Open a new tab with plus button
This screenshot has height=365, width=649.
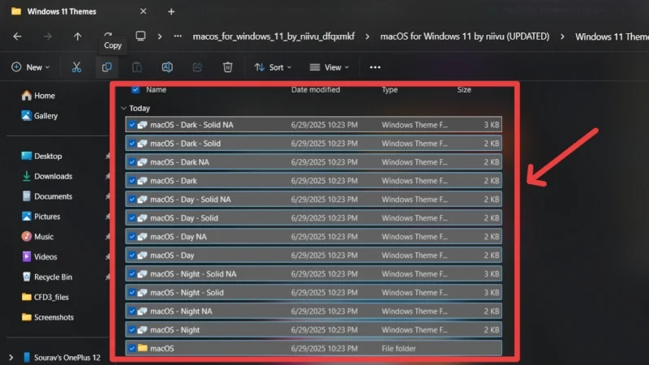click(171, 11)
